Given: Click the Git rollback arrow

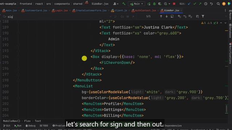Looking at the screenshot, I should [211, 4].
